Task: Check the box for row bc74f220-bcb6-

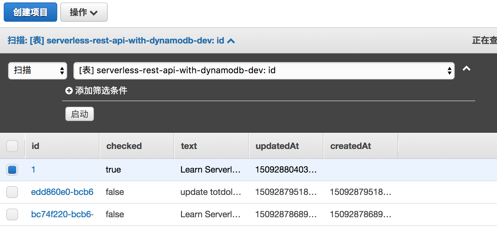Action: [12, 214]
